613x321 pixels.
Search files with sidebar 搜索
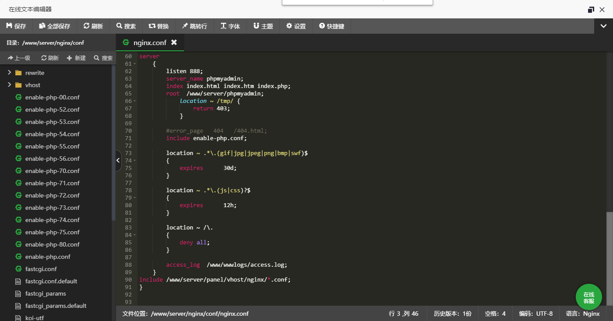pyautogui.click(x=103, y=58)
